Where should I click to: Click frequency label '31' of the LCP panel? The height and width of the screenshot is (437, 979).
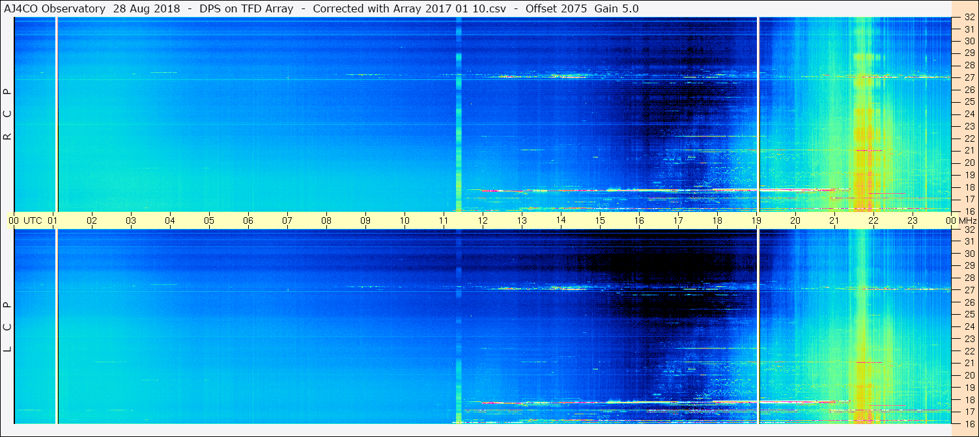pyautogui.click(x=969, y=241)
